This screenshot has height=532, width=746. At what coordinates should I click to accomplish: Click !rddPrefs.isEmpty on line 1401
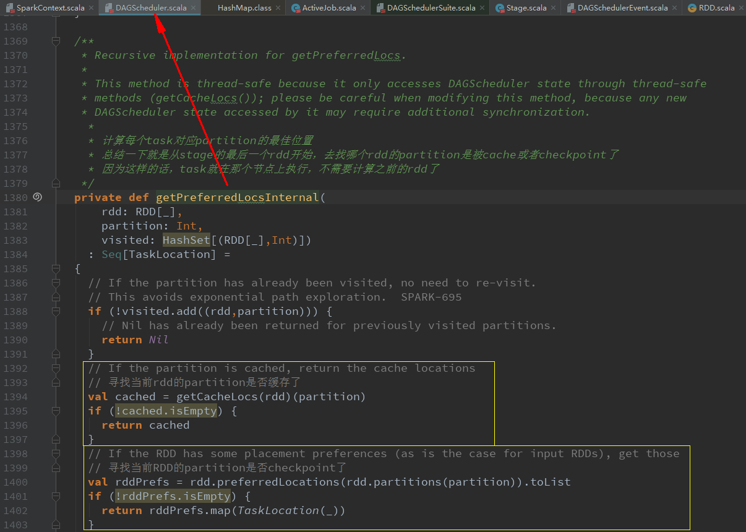click(x=173, y=496)
